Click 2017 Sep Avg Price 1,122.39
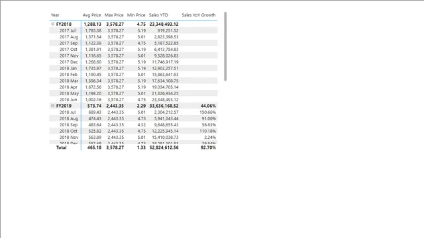Image resolution: width=424 pixels, height=238 pixels. click(x=93, y=43)
